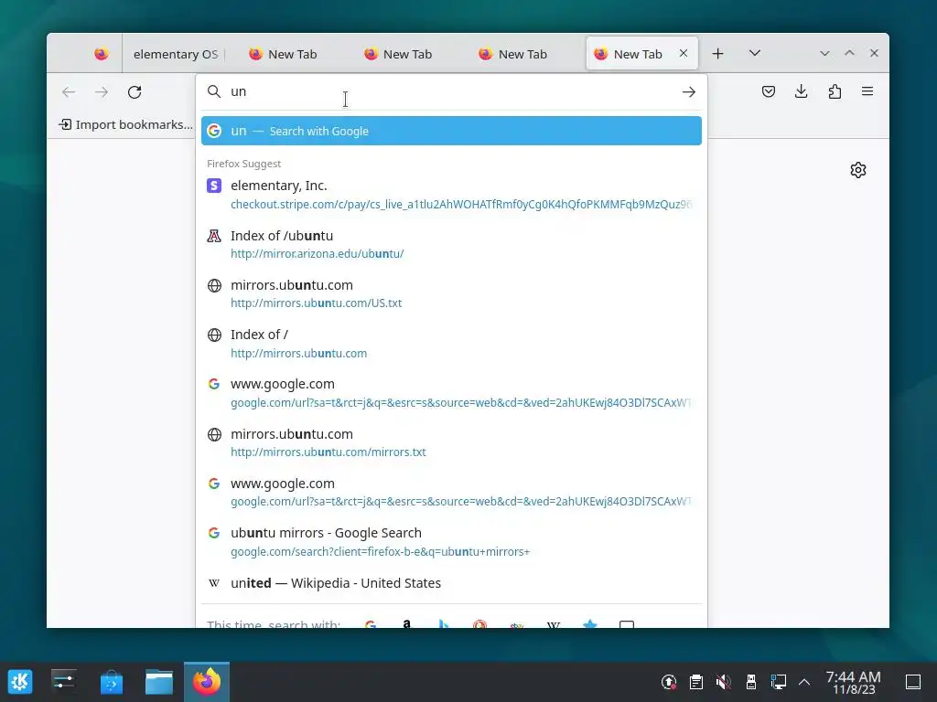The height and width of the screenshot is (702, 937).
Task: Open 'Index of /ubuntu' arizona mirror suggestion
Action: (451, 244)
